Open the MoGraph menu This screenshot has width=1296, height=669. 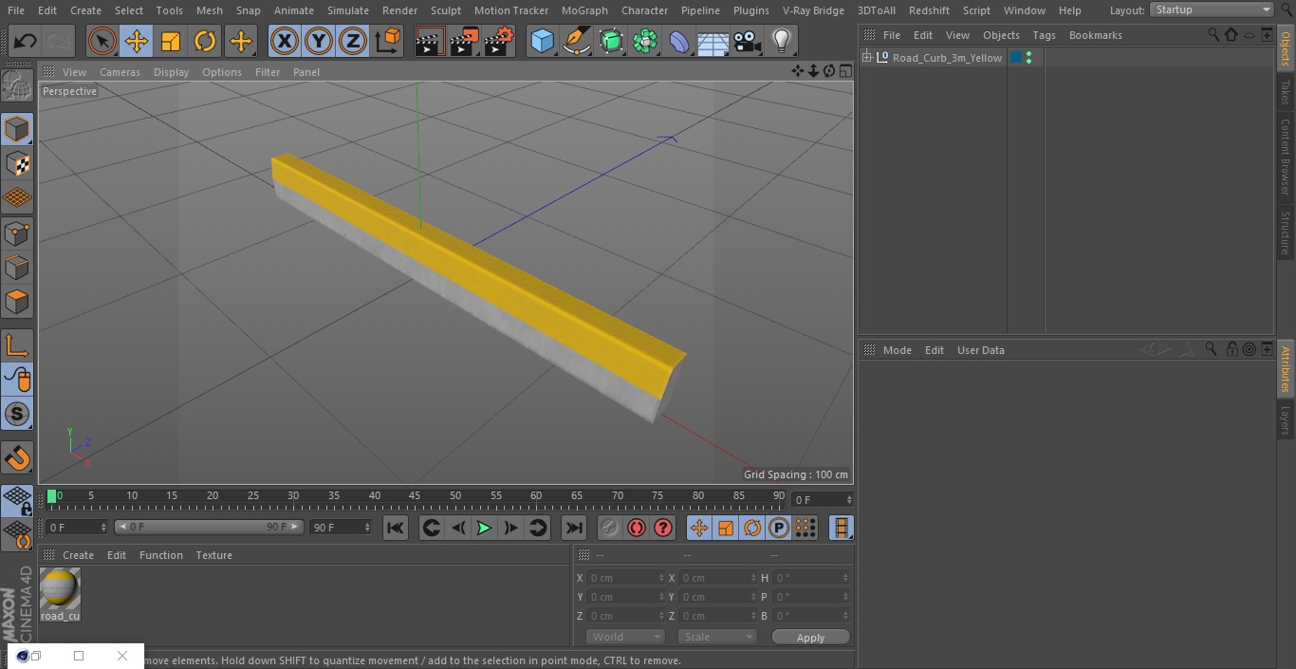(584, 10)
